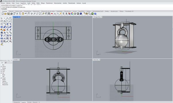The height and width of the screenshot is (103, 173).
Task: Click the blue Render sphere icon
Action: [x=81, y=14]
